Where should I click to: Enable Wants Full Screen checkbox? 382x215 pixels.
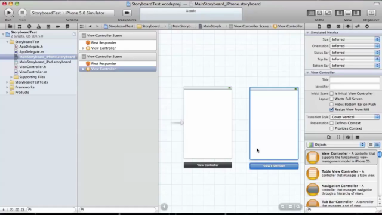coord(332,99)
